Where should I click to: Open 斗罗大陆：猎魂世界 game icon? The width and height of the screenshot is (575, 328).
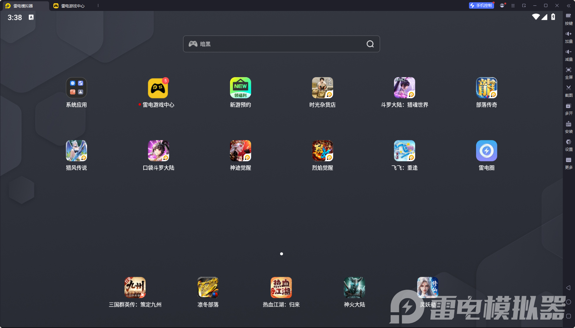click(404, 88)
